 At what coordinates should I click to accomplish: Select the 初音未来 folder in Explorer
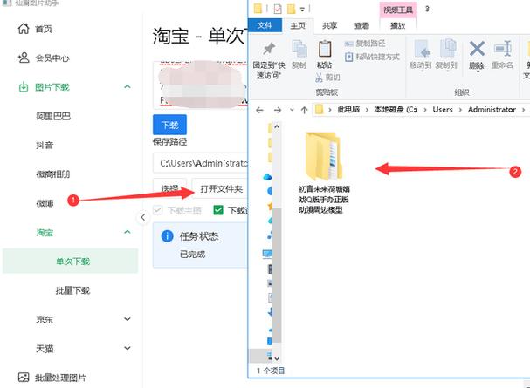324,174
